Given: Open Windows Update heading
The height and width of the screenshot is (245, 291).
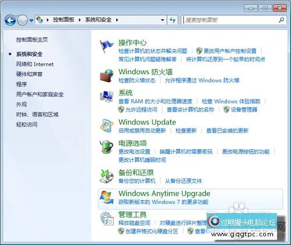Looking at the screenshot, I should click(x=147, y=123).
